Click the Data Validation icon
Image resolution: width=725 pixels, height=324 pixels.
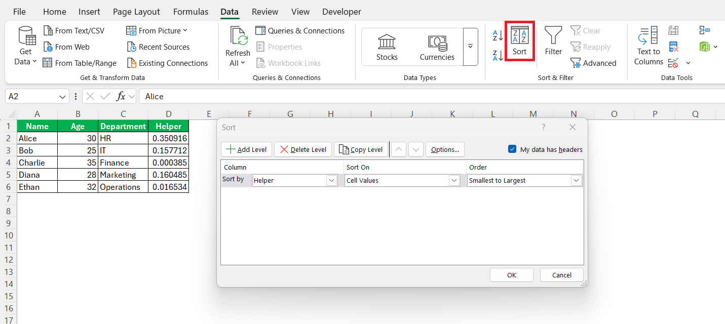coord(673,63)
